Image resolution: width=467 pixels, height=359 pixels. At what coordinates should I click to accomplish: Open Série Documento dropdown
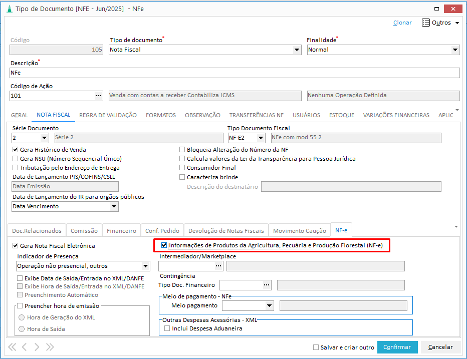[x=44, y=138]
